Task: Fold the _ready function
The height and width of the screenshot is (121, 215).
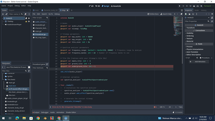Action: pos(59,85)
